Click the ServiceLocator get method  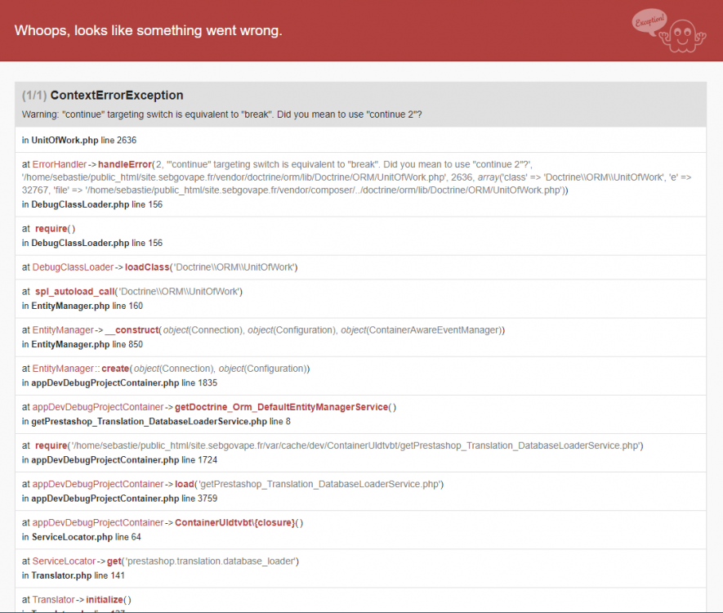point(114,561)
